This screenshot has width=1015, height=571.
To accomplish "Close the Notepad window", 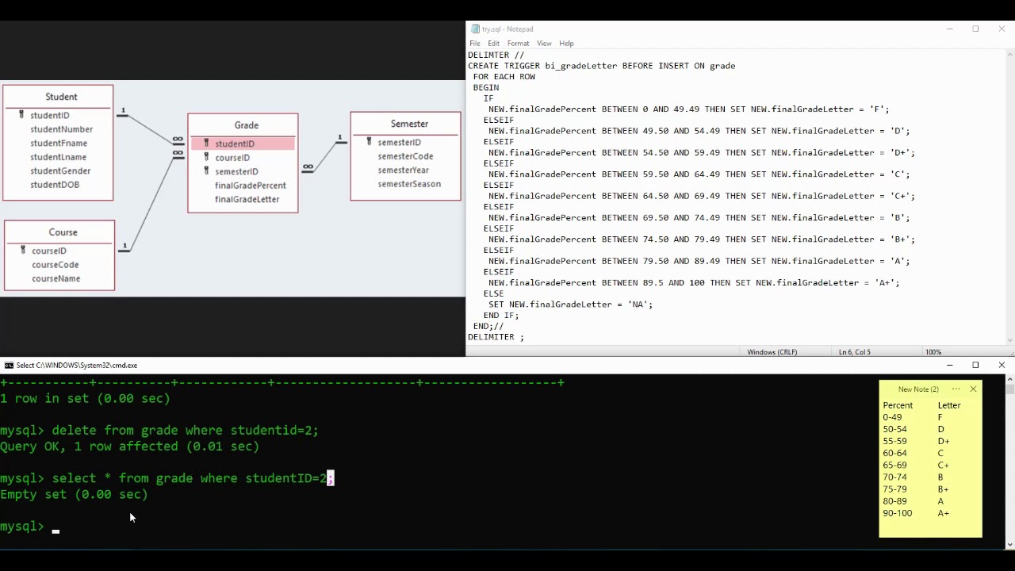I will [x=1002, y=29].
